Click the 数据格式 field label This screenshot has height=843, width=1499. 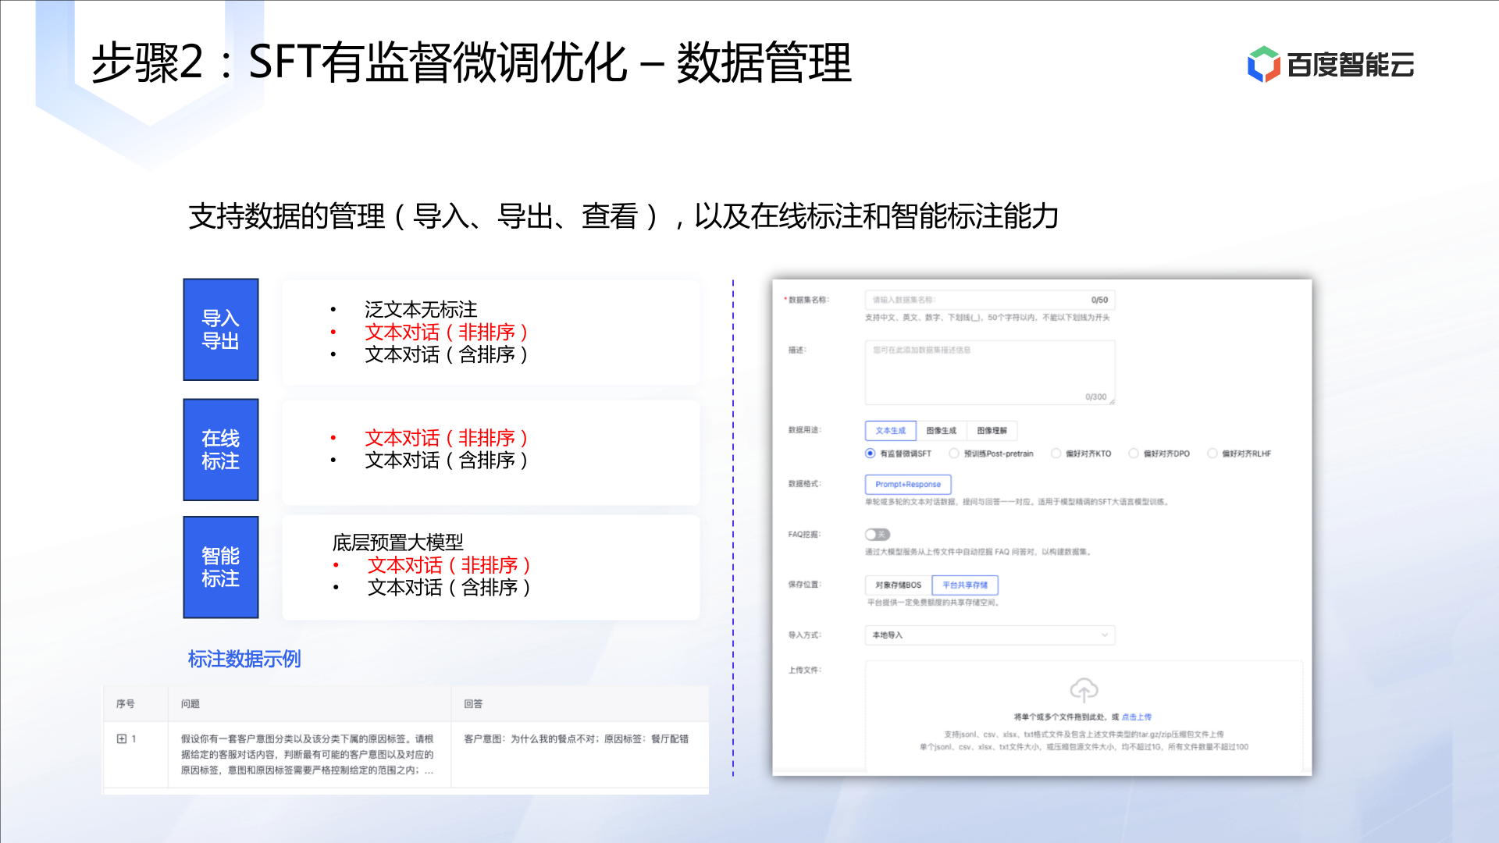tap(805, 485)
